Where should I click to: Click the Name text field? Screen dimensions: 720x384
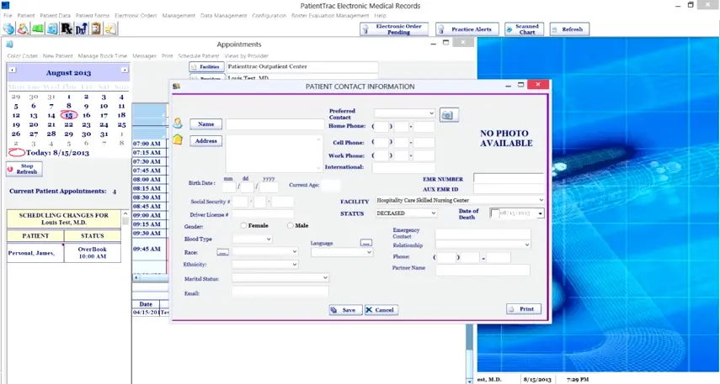(275, 124)
